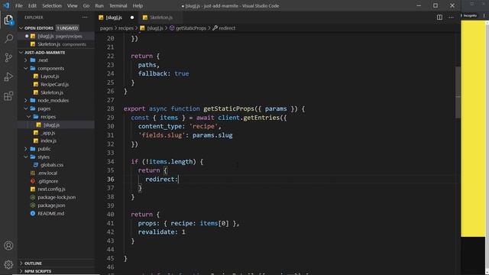Open the View menu

coord(72,5)
